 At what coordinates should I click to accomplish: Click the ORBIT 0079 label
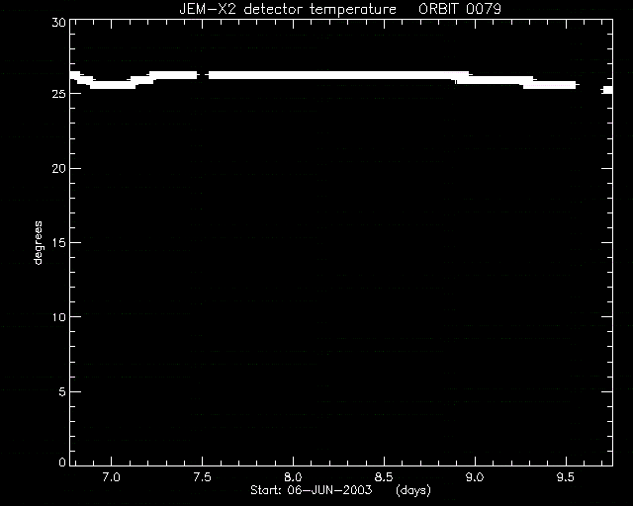pos(460,9)
